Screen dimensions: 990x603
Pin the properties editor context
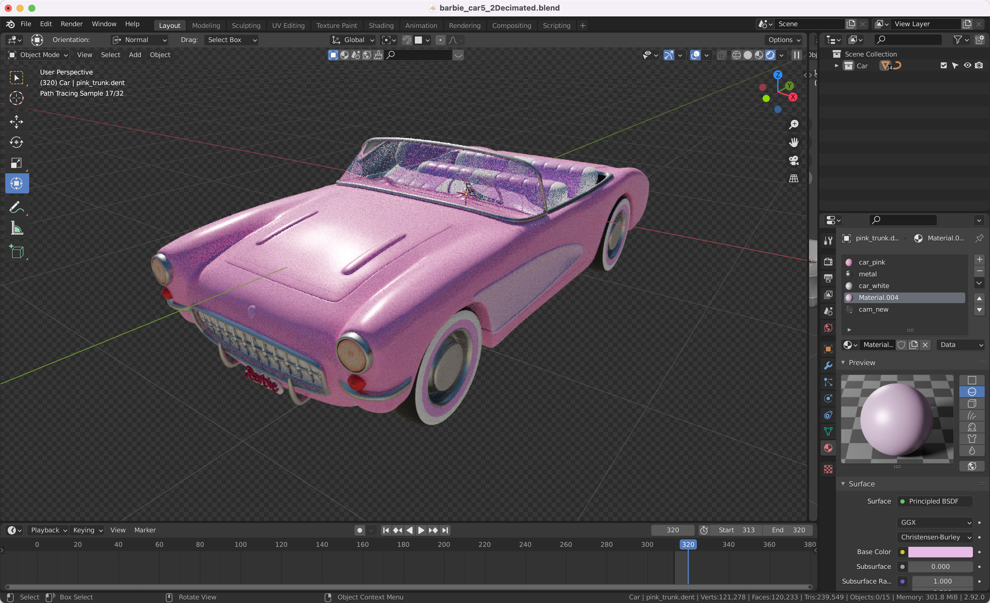pos(979,238)
